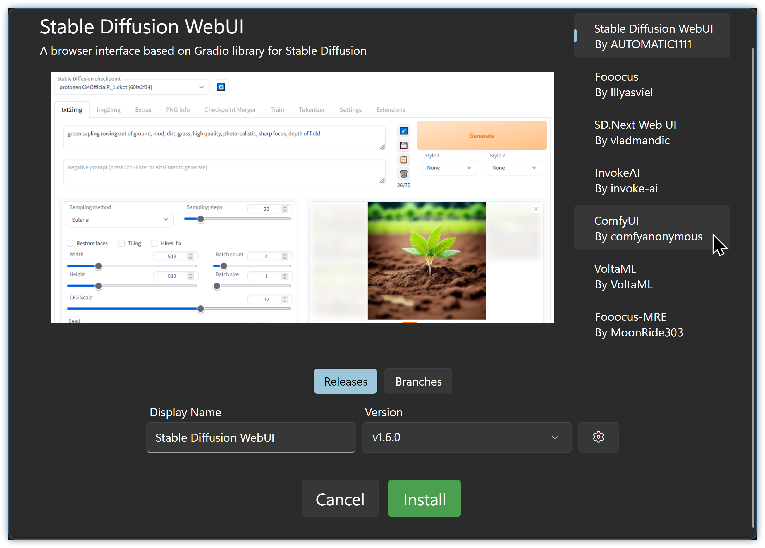Click the Display Name text field
The image size is (765, 548).
251,437
